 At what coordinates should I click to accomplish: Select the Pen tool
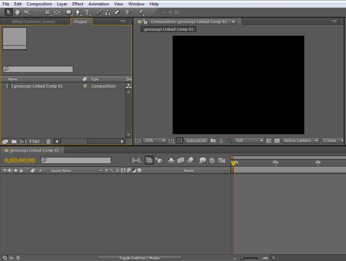[78, 12]
